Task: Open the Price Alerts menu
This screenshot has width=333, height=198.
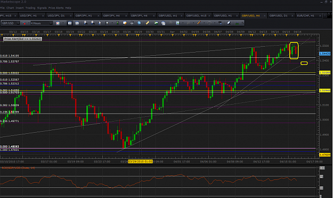Action: [x=56, y=8]
